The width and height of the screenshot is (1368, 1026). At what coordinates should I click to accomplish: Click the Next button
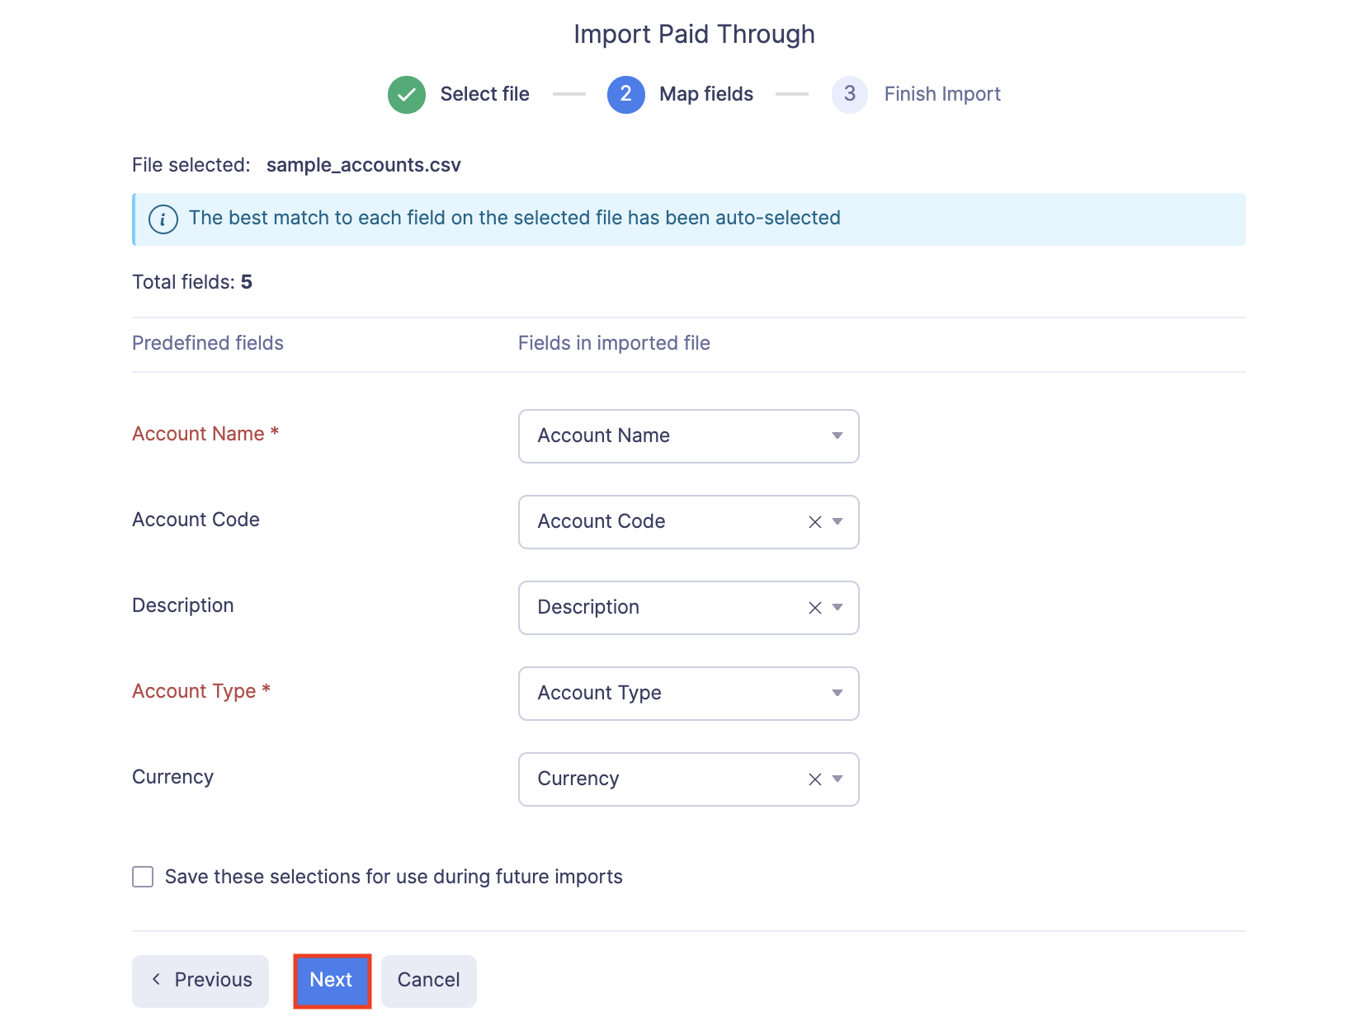(x=331, y=980)
